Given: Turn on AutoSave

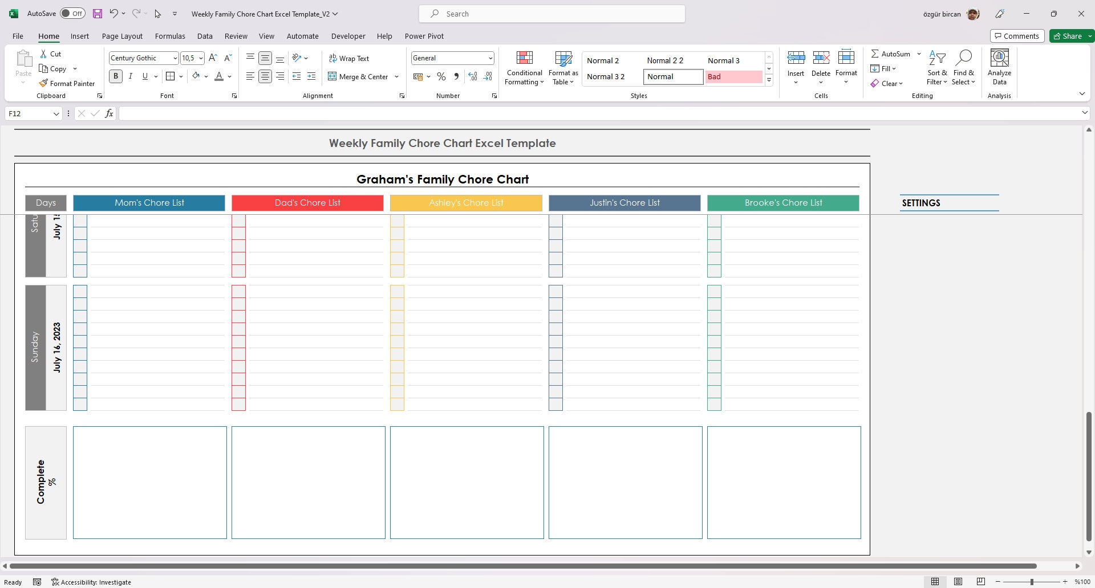Looking at the screenshot, I should pyautogui.click(x=72, y=13).
